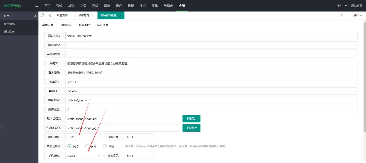The image size is (366, 163).
Task: Collapse the 应用 sidebar section
Action: (36, 16)
